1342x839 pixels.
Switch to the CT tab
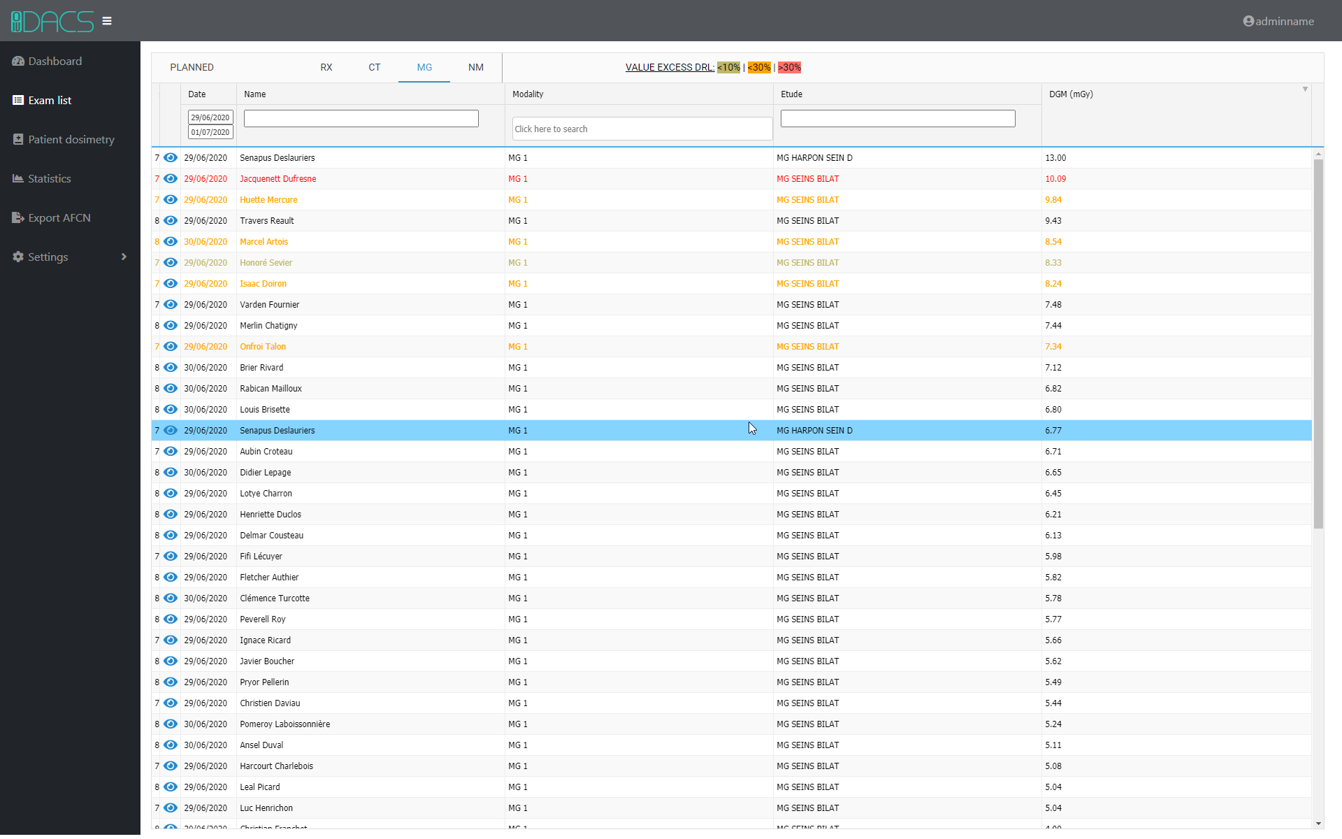(x=374, y=68)
